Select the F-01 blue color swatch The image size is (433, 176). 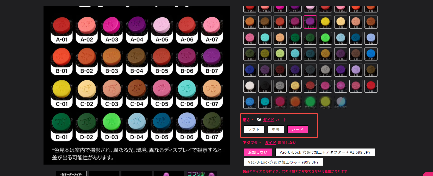point(371,54)
